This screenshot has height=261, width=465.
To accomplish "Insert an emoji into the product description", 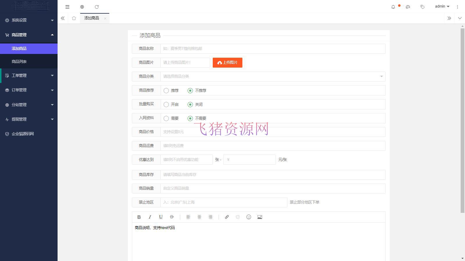I will click(248, 217).
